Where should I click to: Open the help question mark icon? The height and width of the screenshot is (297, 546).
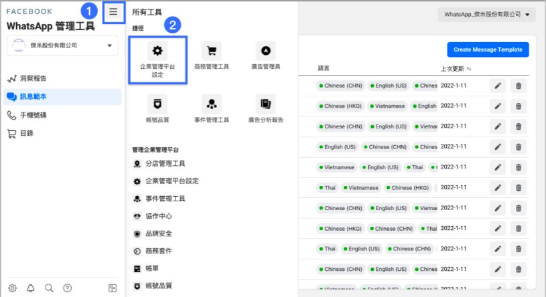[x=67, y=288]
